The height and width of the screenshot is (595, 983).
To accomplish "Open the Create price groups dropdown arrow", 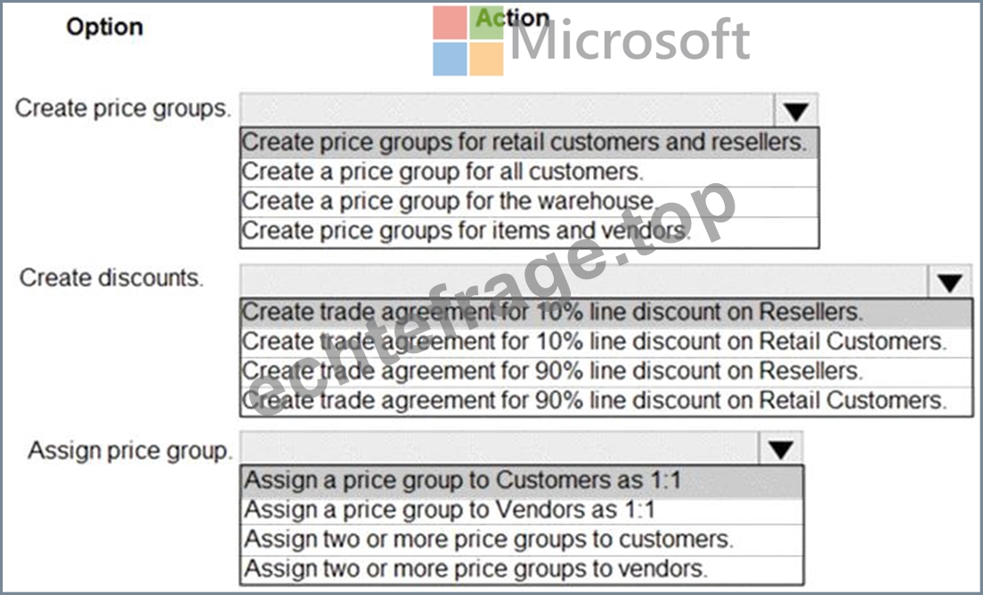I will click(796, 111).
